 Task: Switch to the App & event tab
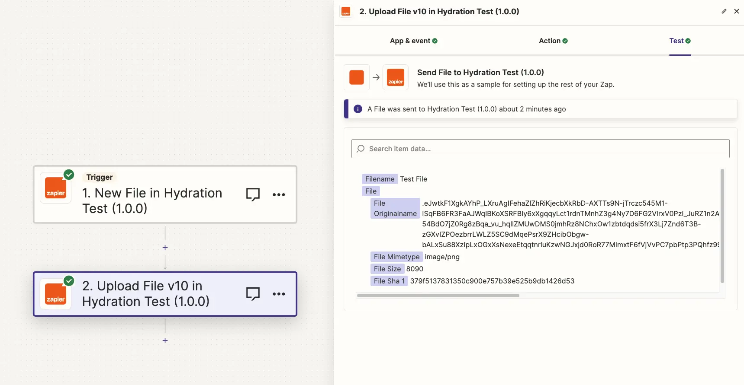click(x=414, y=41)
